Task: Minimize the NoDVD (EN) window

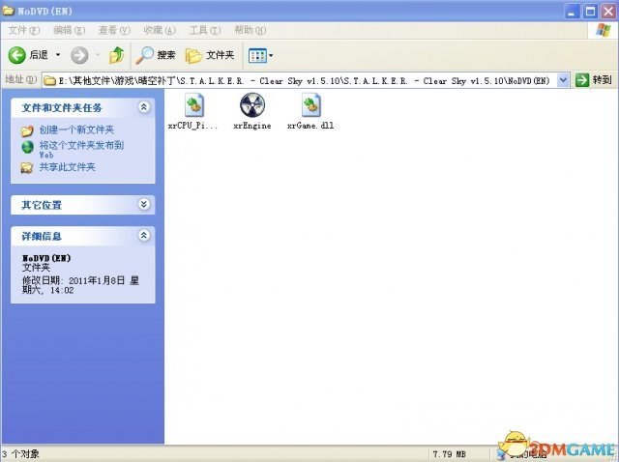Action: click(572, 11)
